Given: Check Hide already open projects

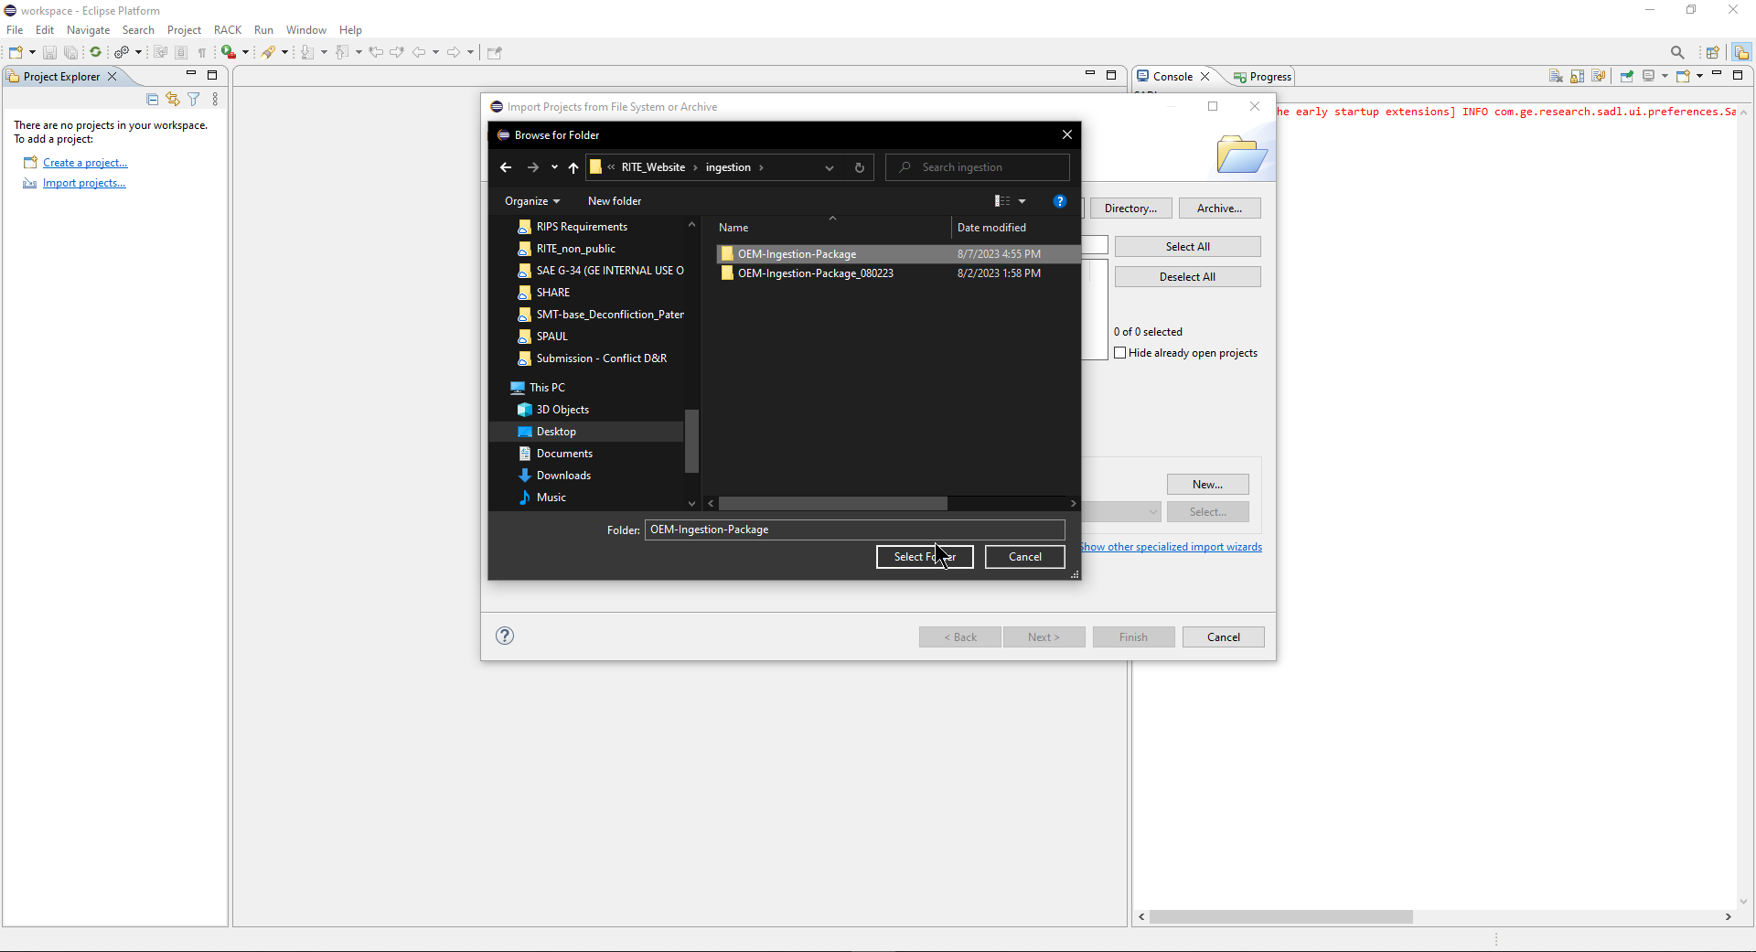Looking at the screenshot, I should [x=1119, y=353].
